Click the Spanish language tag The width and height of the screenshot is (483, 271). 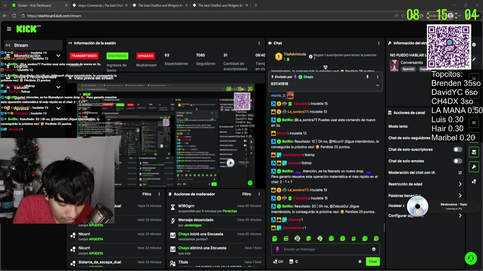coord(408,69)
